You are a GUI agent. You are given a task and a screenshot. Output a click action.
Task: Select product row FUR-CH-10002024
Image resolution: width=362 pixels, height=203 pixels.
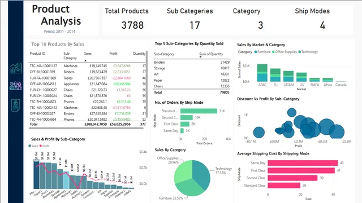tap(87, 96)
